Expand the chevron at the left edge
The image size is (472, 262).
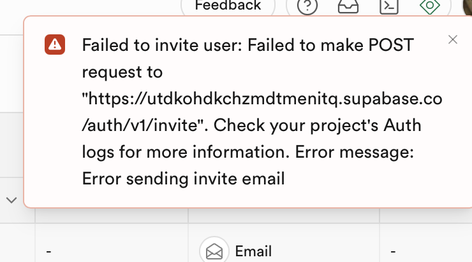click(x=11, y=200)
